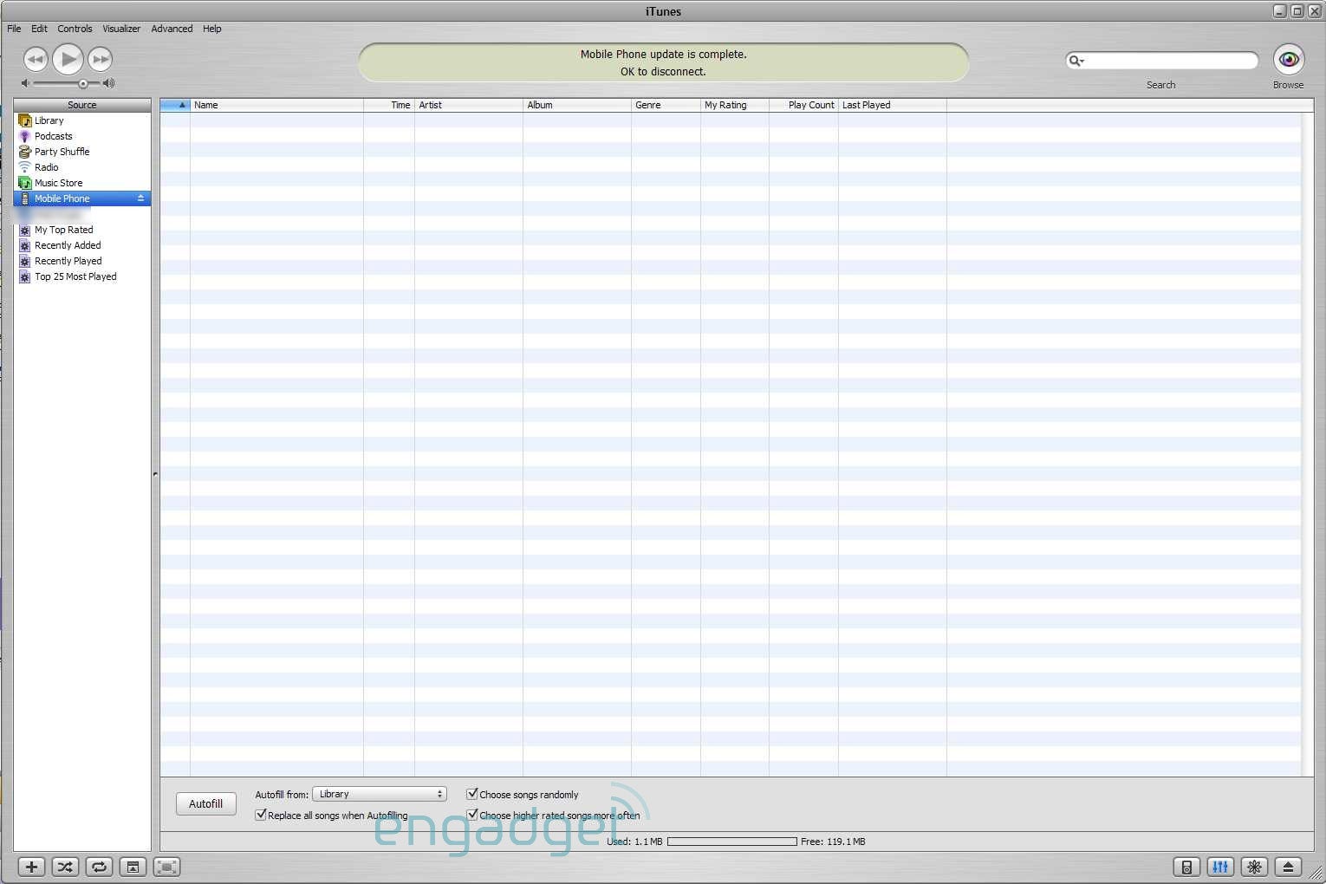The width and height of the screenshot is (1326, 884).
Task: Select Mobile Phone source
Action: pyautogui.click(x=82, y=198)
